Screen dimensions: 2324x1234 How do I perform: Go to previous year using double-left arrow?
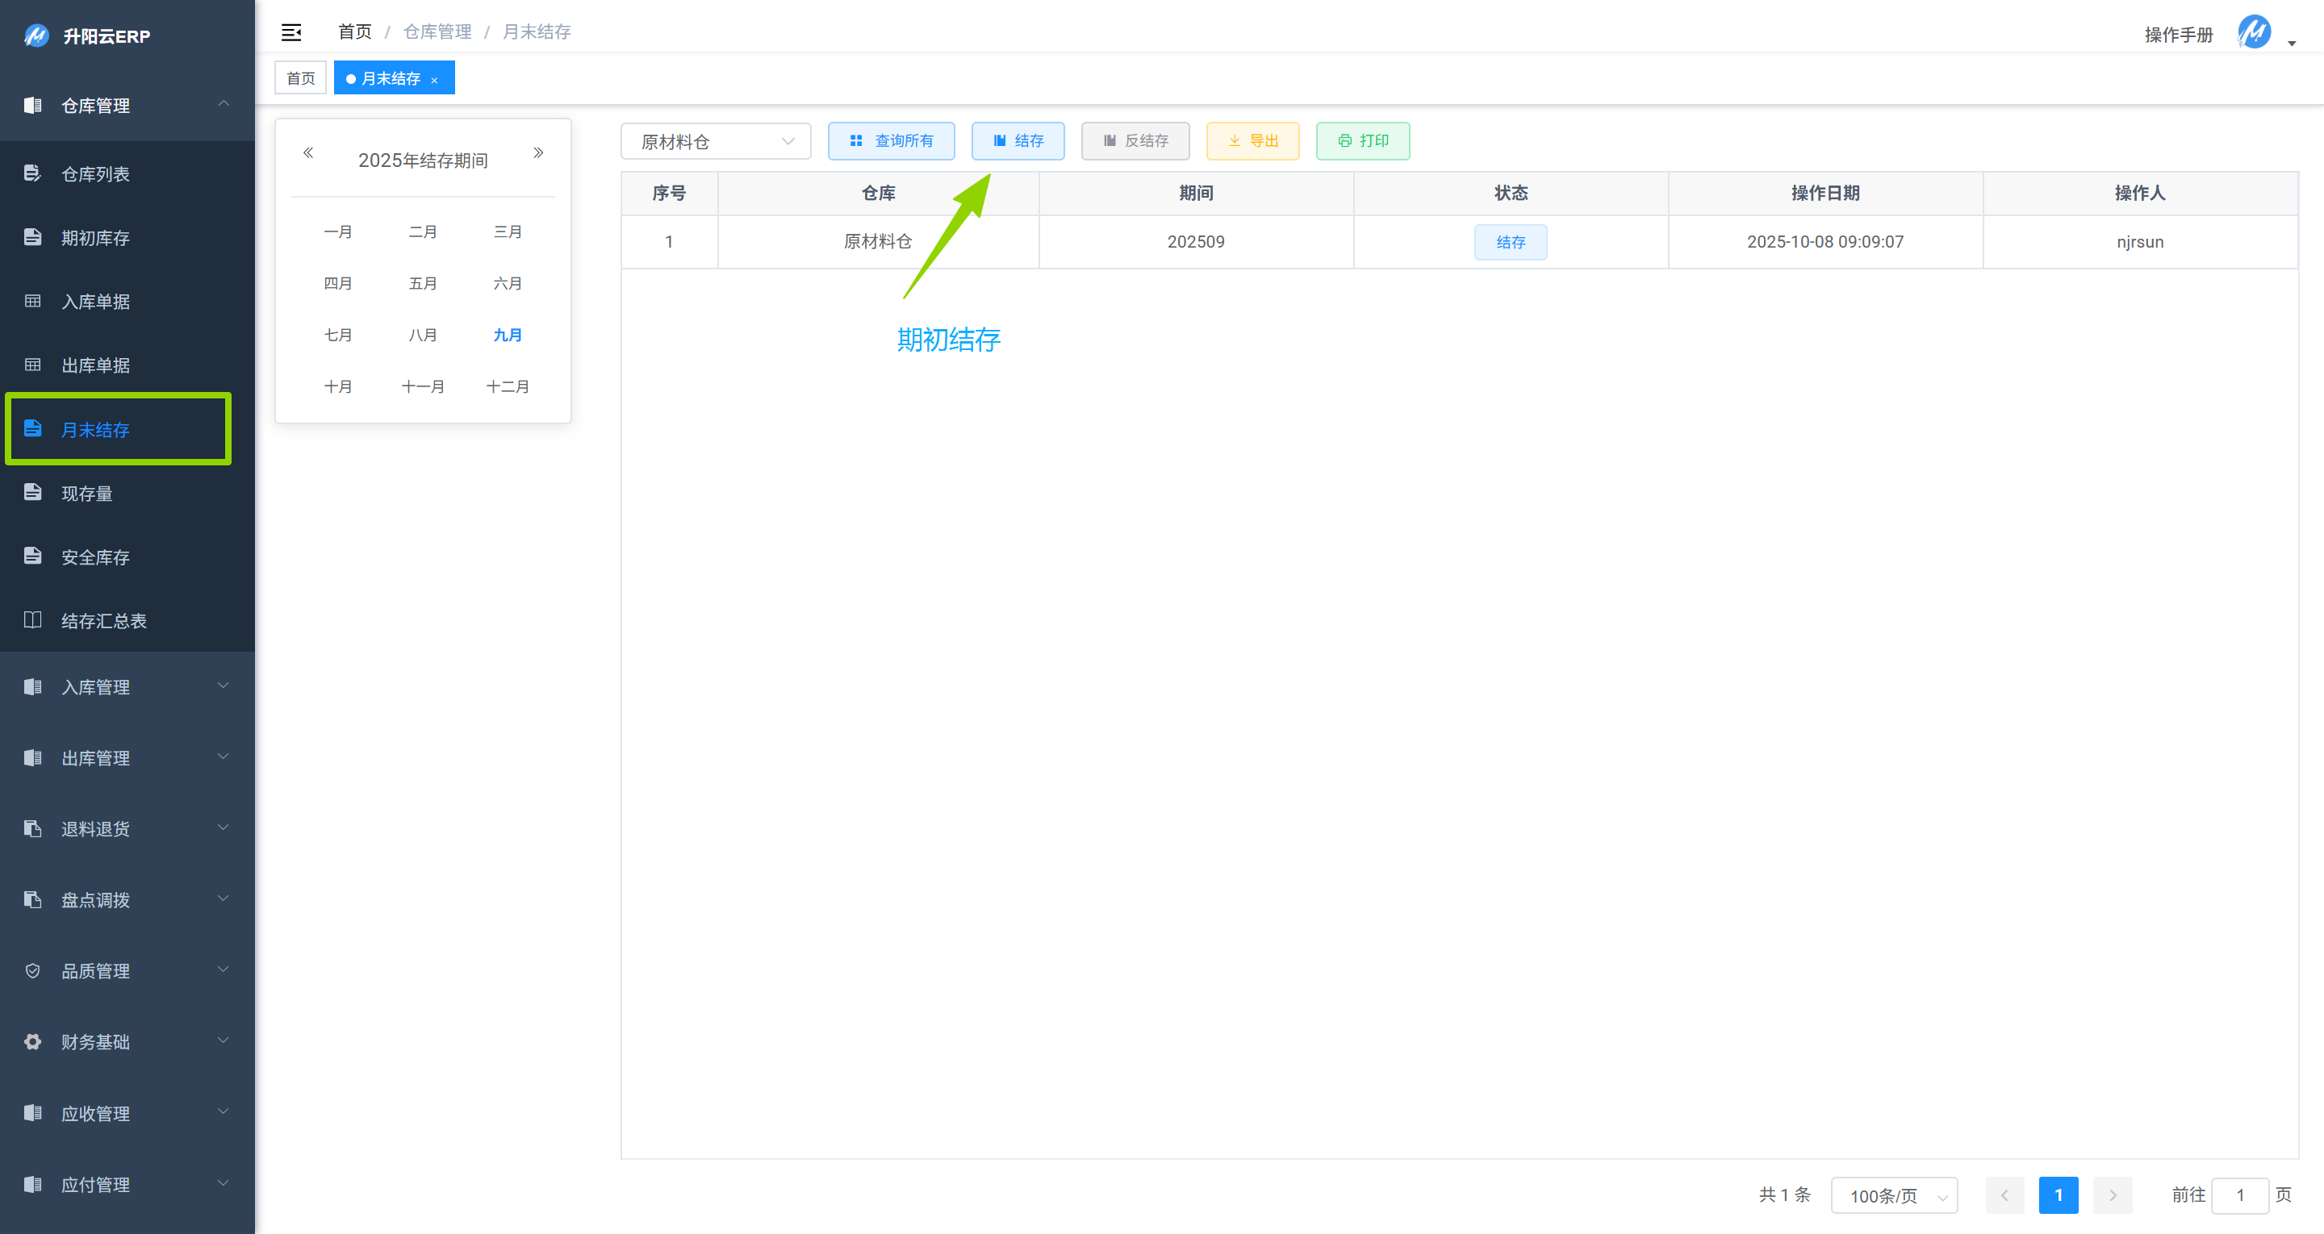[307, 152]
